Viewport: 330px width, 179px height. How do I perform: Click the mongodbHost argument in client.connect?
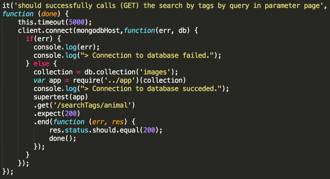[x=98, y=31]
